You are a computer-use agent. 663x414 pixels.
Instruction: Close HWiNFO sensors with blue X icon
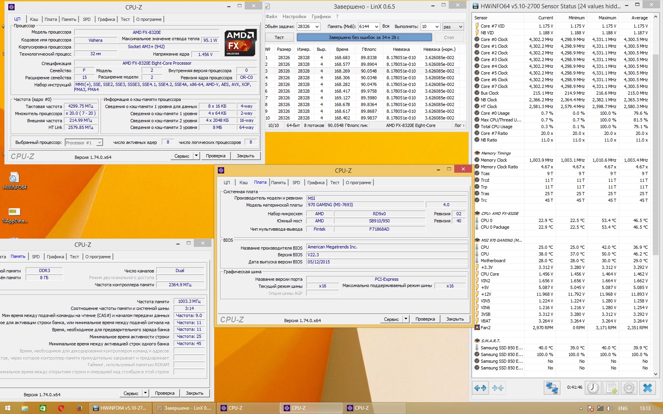(x=648, y=388)
